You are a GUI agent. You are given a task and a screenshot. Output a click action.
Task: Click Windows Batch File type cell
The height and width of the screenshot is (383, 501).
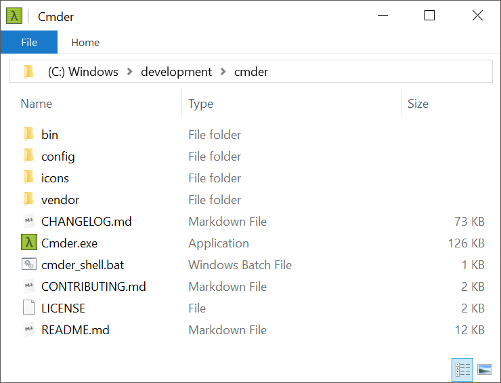(240, 265)
